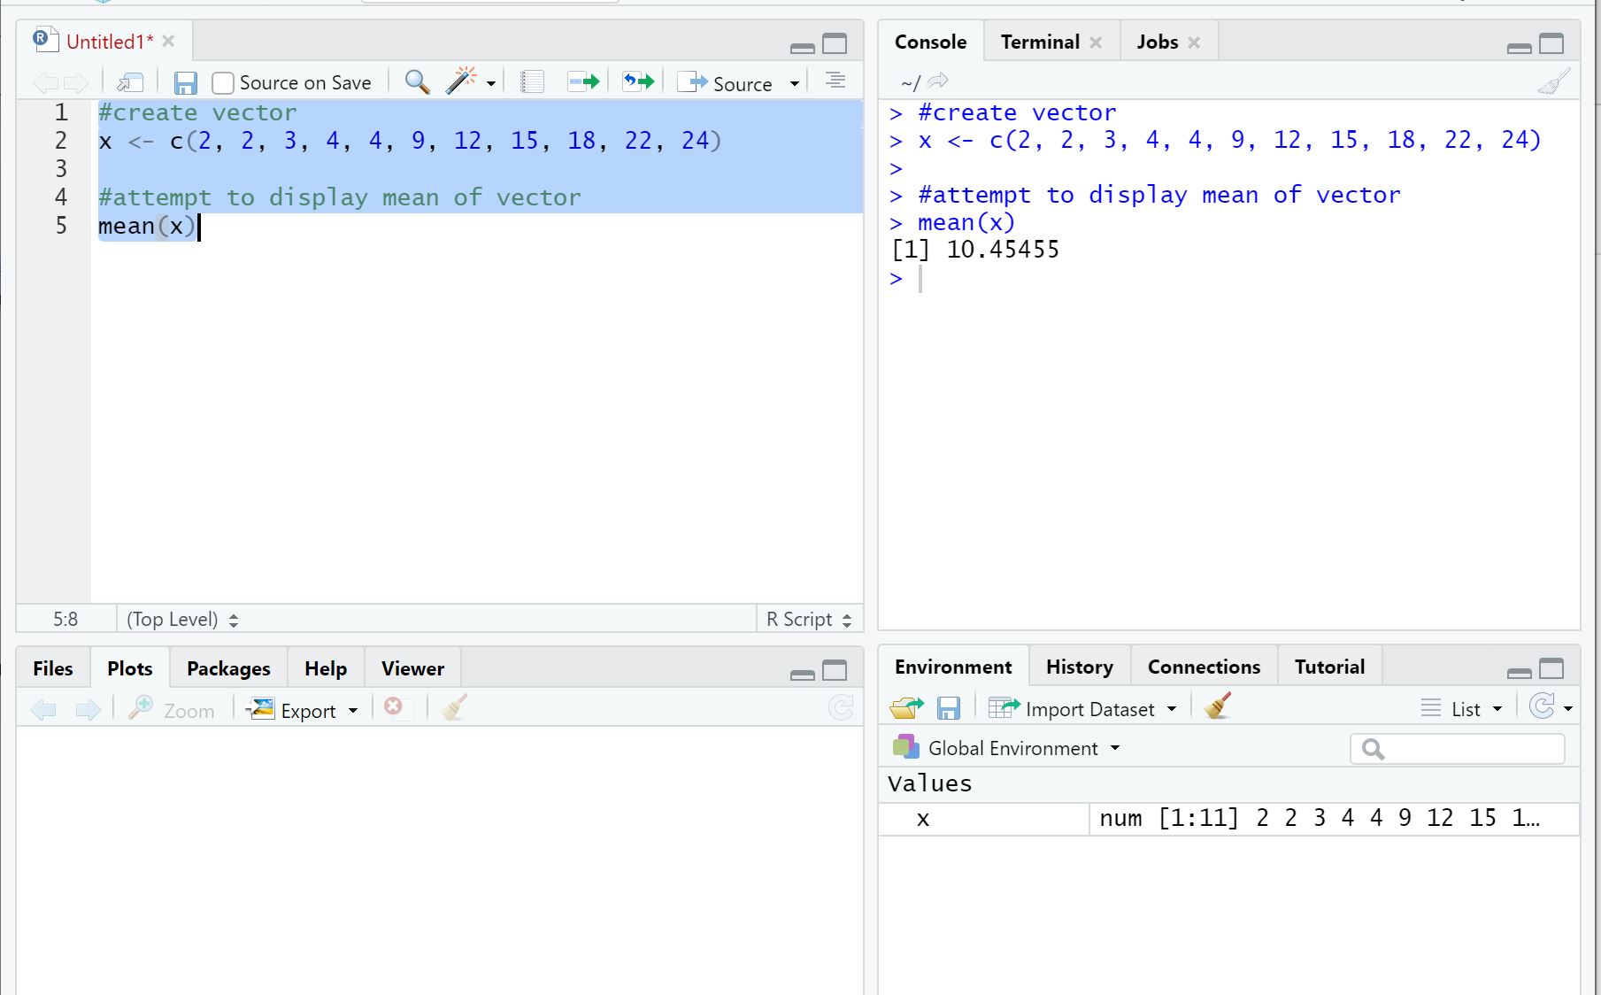Open the Packages tab

228,668
